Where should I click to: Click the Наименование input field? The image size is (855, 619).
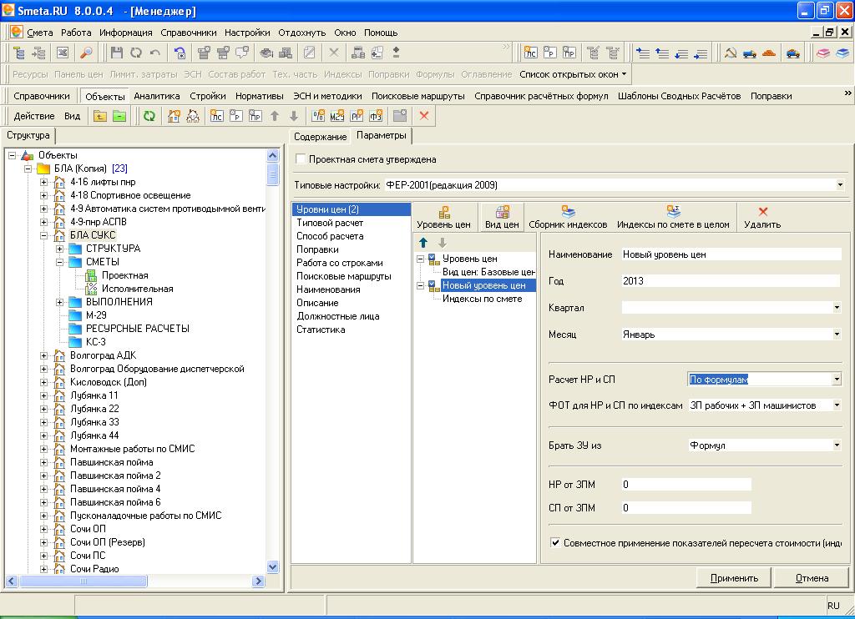click(x=731, y=254)
